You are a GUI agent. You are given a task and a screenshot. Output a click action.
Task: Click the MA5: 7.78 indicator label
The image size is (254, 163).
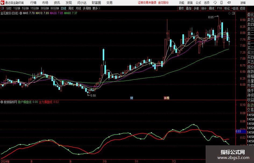[x=29, y=13]
